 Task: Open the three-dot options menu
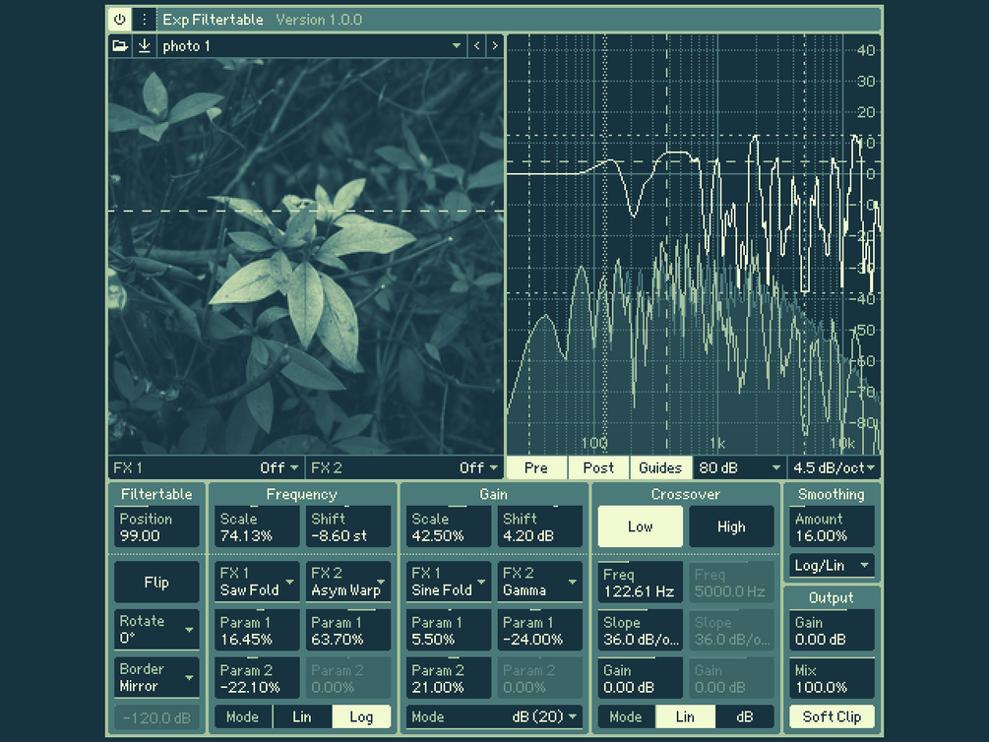tap(144, 20)
